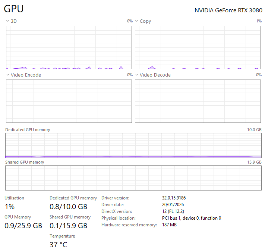Click the PCI bus physical location value
This screenshot has height=251, width=265.
tap(191, 218)
